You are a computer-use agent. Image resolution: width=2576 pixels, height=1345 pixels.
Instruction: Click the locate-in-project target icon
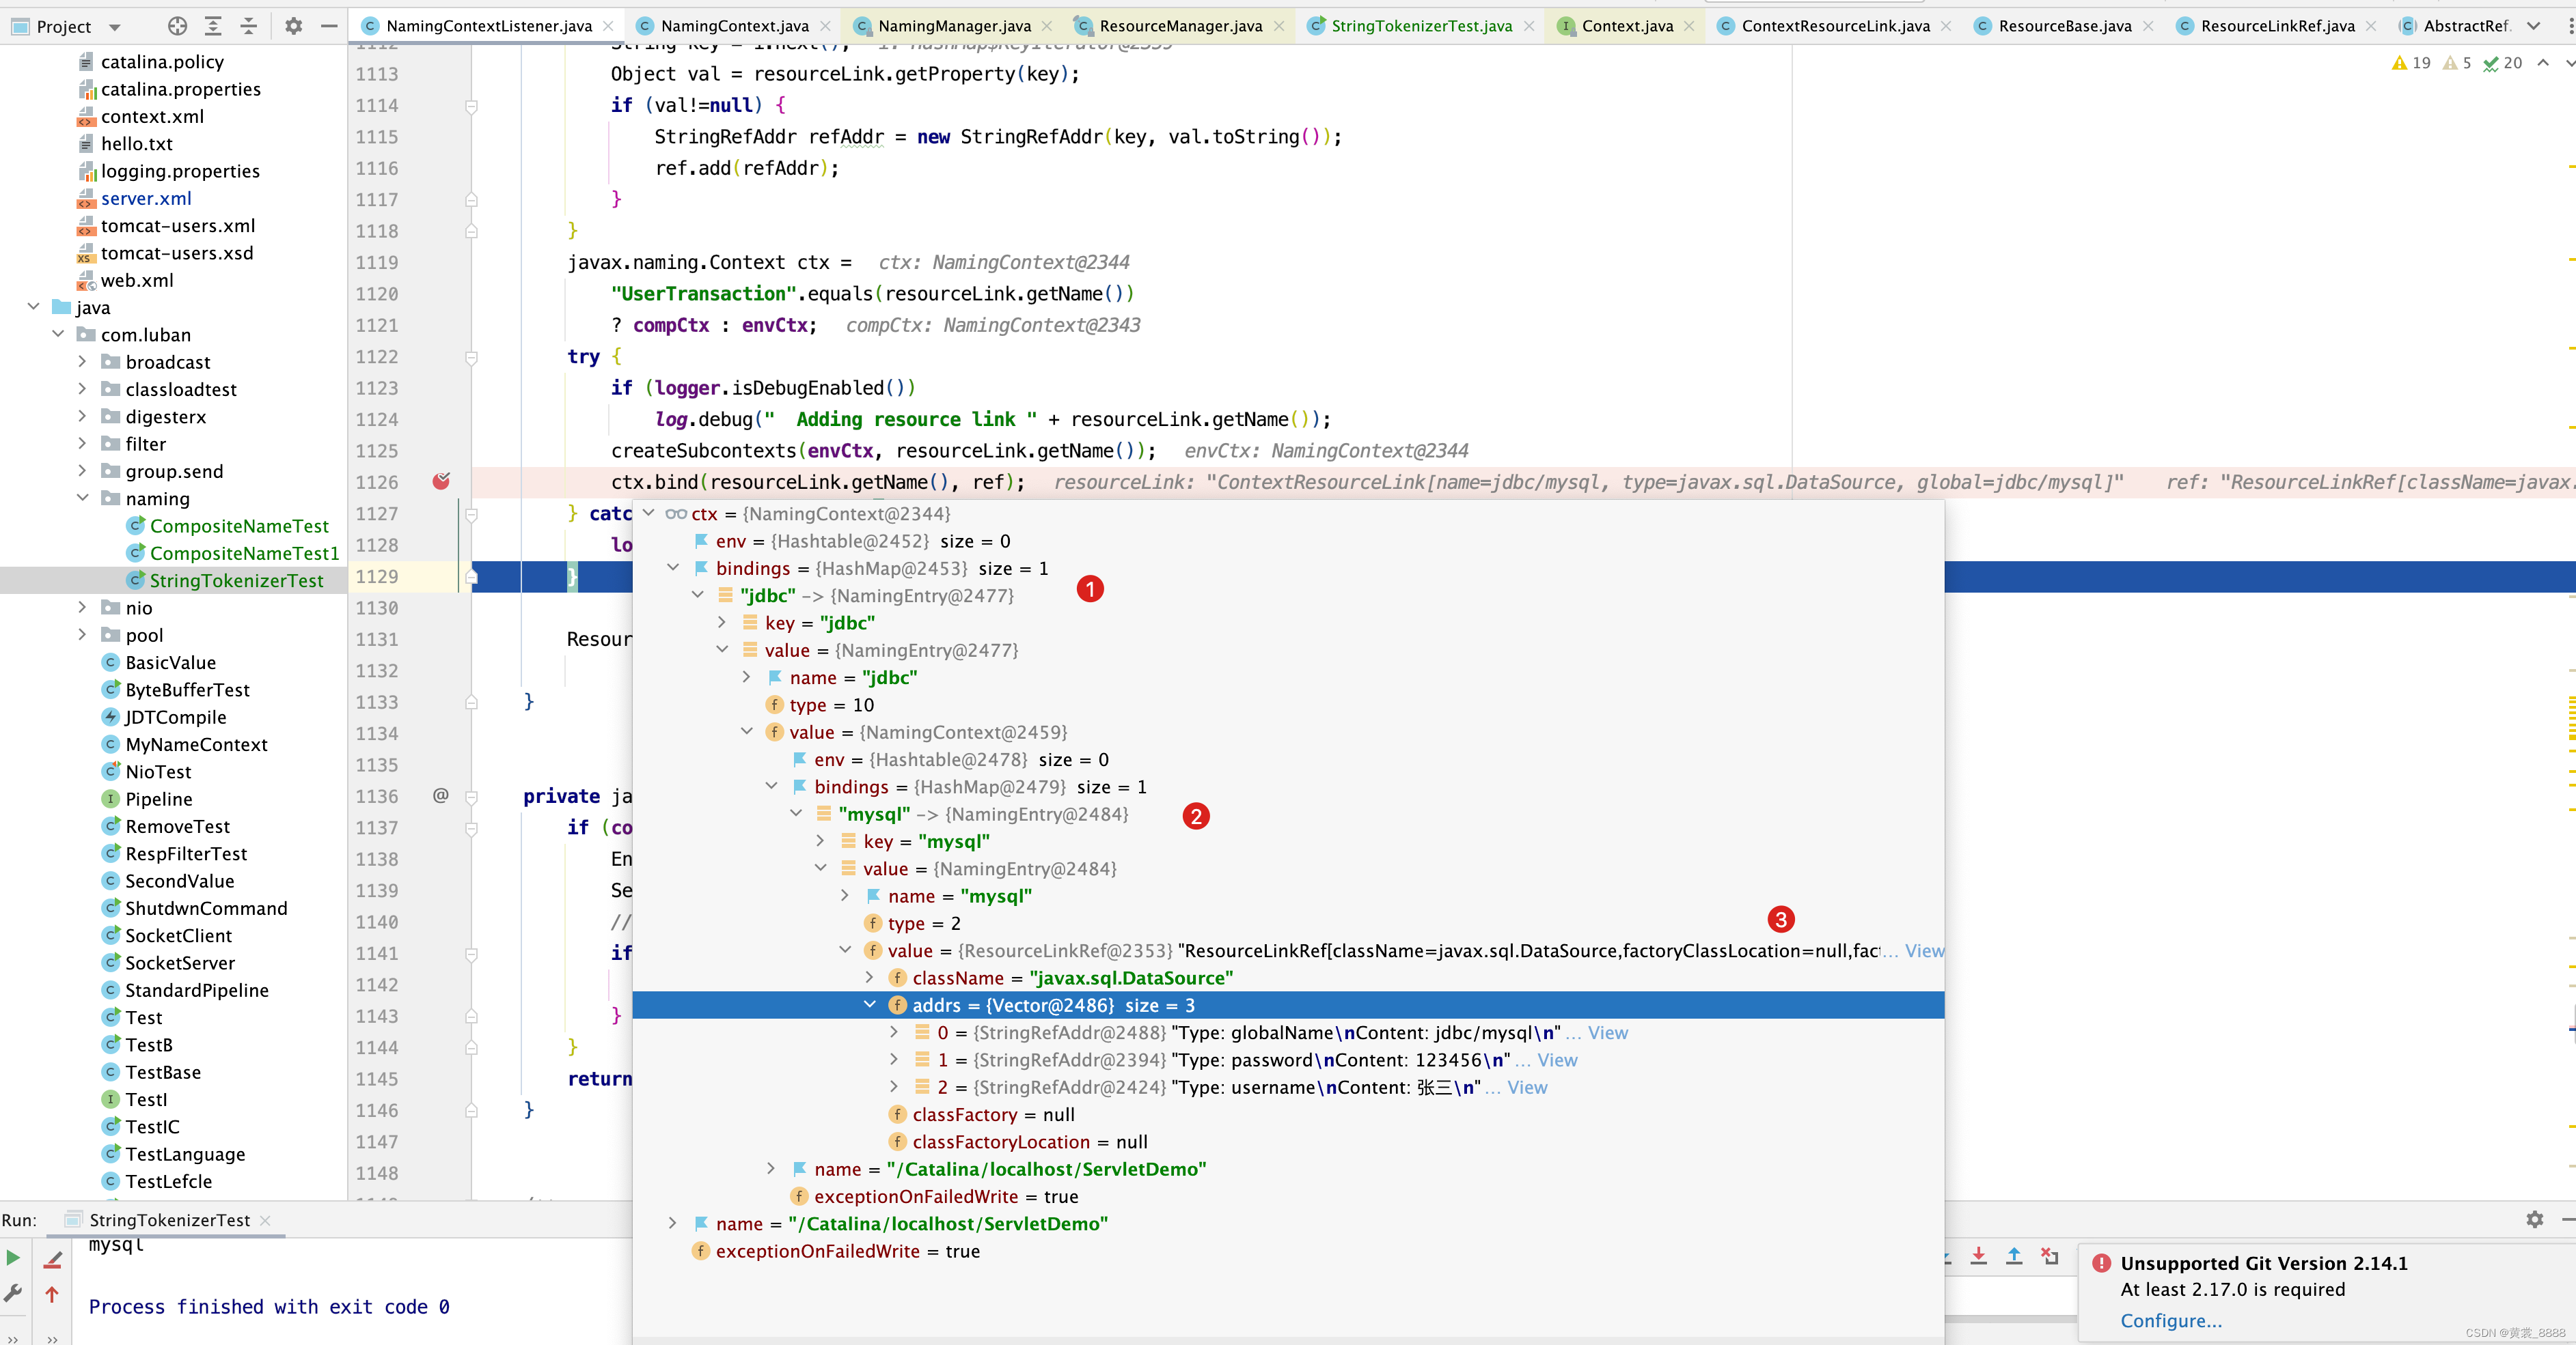(x=177, y=26)
